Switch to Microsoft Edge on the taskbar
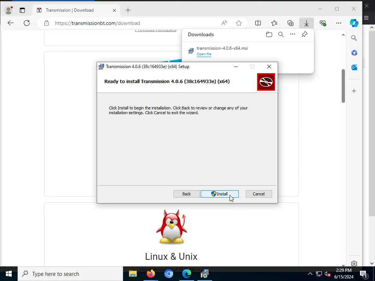 click(186, 274)
